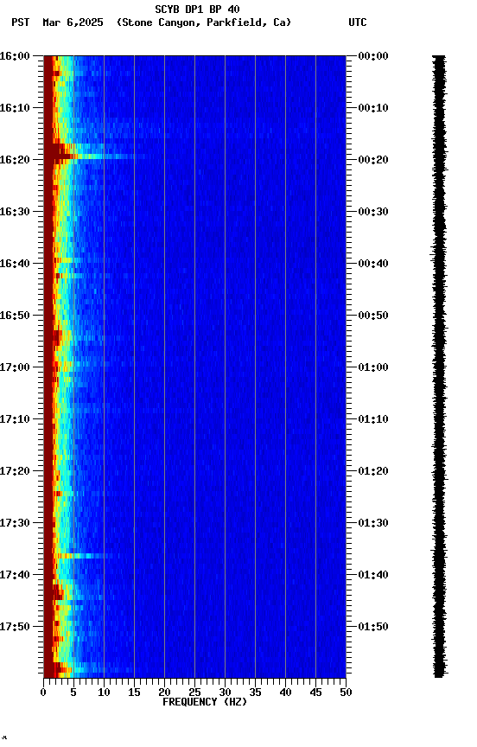Click the 17:30 PST time label
This screenshot has width=477, height=747.
click(15, 523)
